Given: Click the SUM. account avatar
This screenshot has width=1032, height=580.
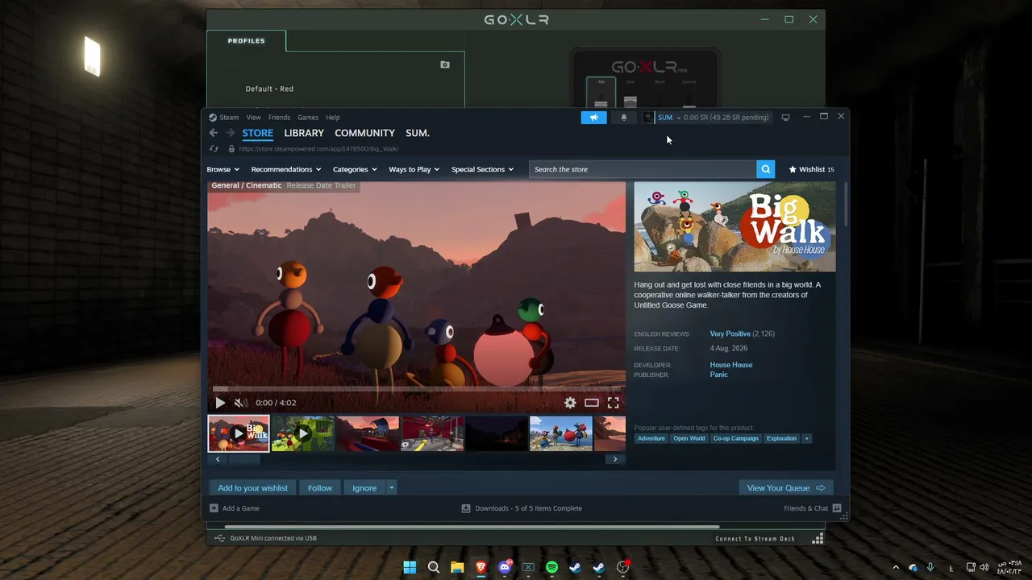Looking at the screenshot, I should [x=648, y=118].
